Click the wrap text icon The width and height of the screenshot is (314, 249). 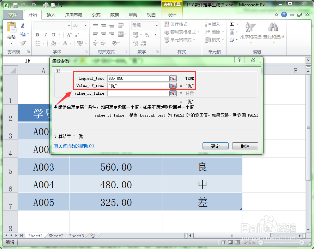[121, 25]
